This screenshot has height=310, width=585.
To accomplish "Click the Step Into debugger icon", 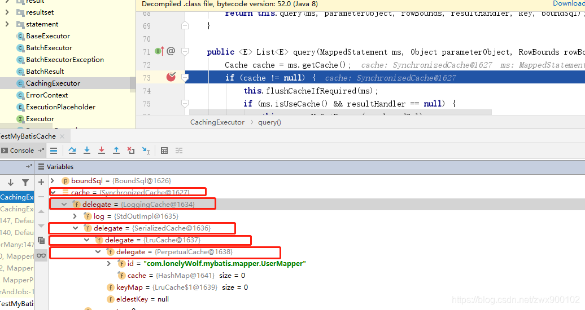I will click(87, 150).
